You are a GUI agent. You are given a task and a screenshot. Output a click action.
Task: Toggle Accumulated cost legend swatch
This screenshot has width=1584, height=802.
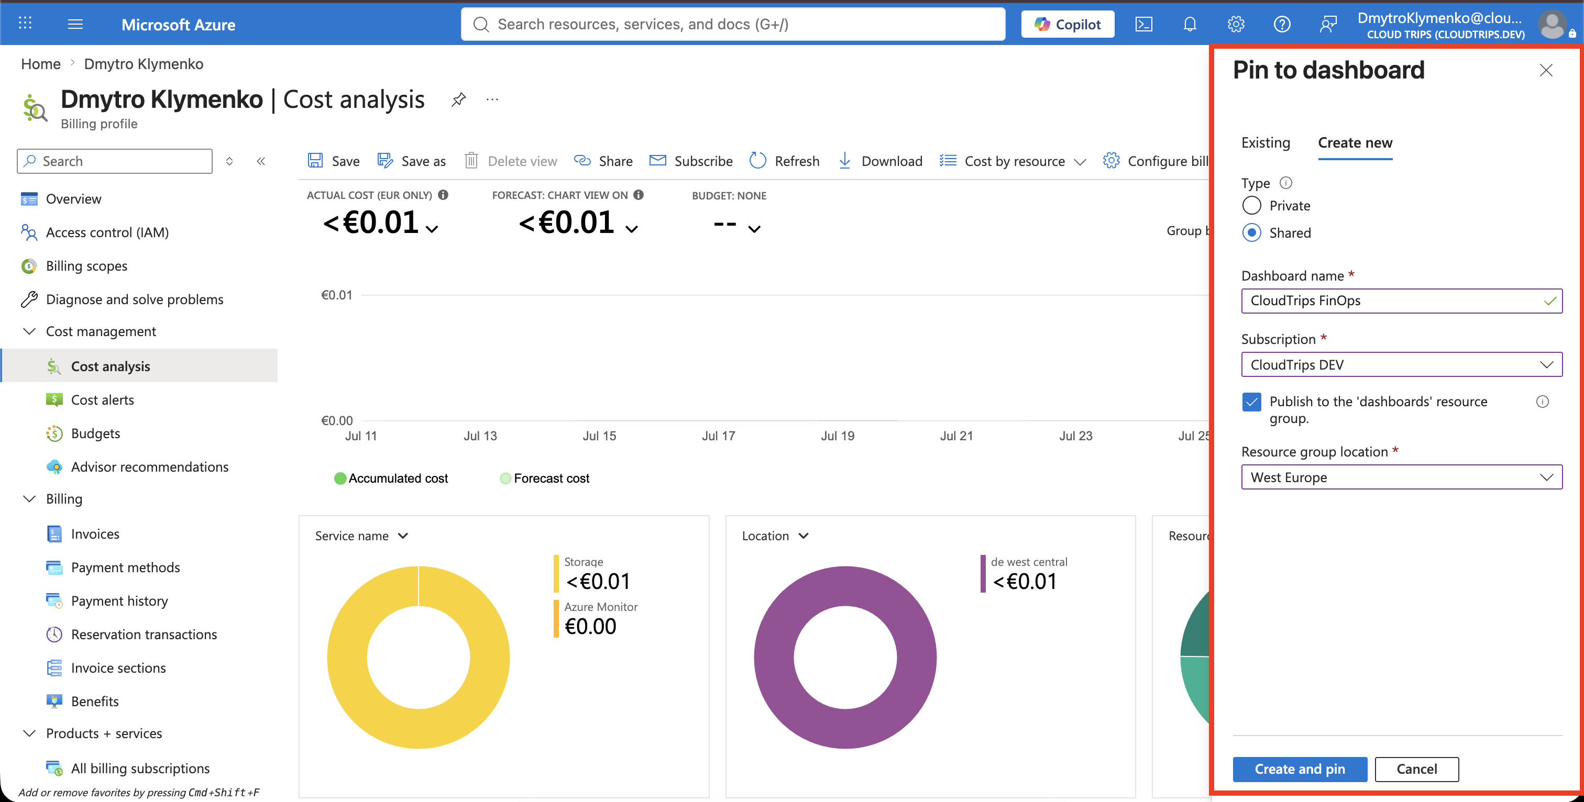[340, 478]
